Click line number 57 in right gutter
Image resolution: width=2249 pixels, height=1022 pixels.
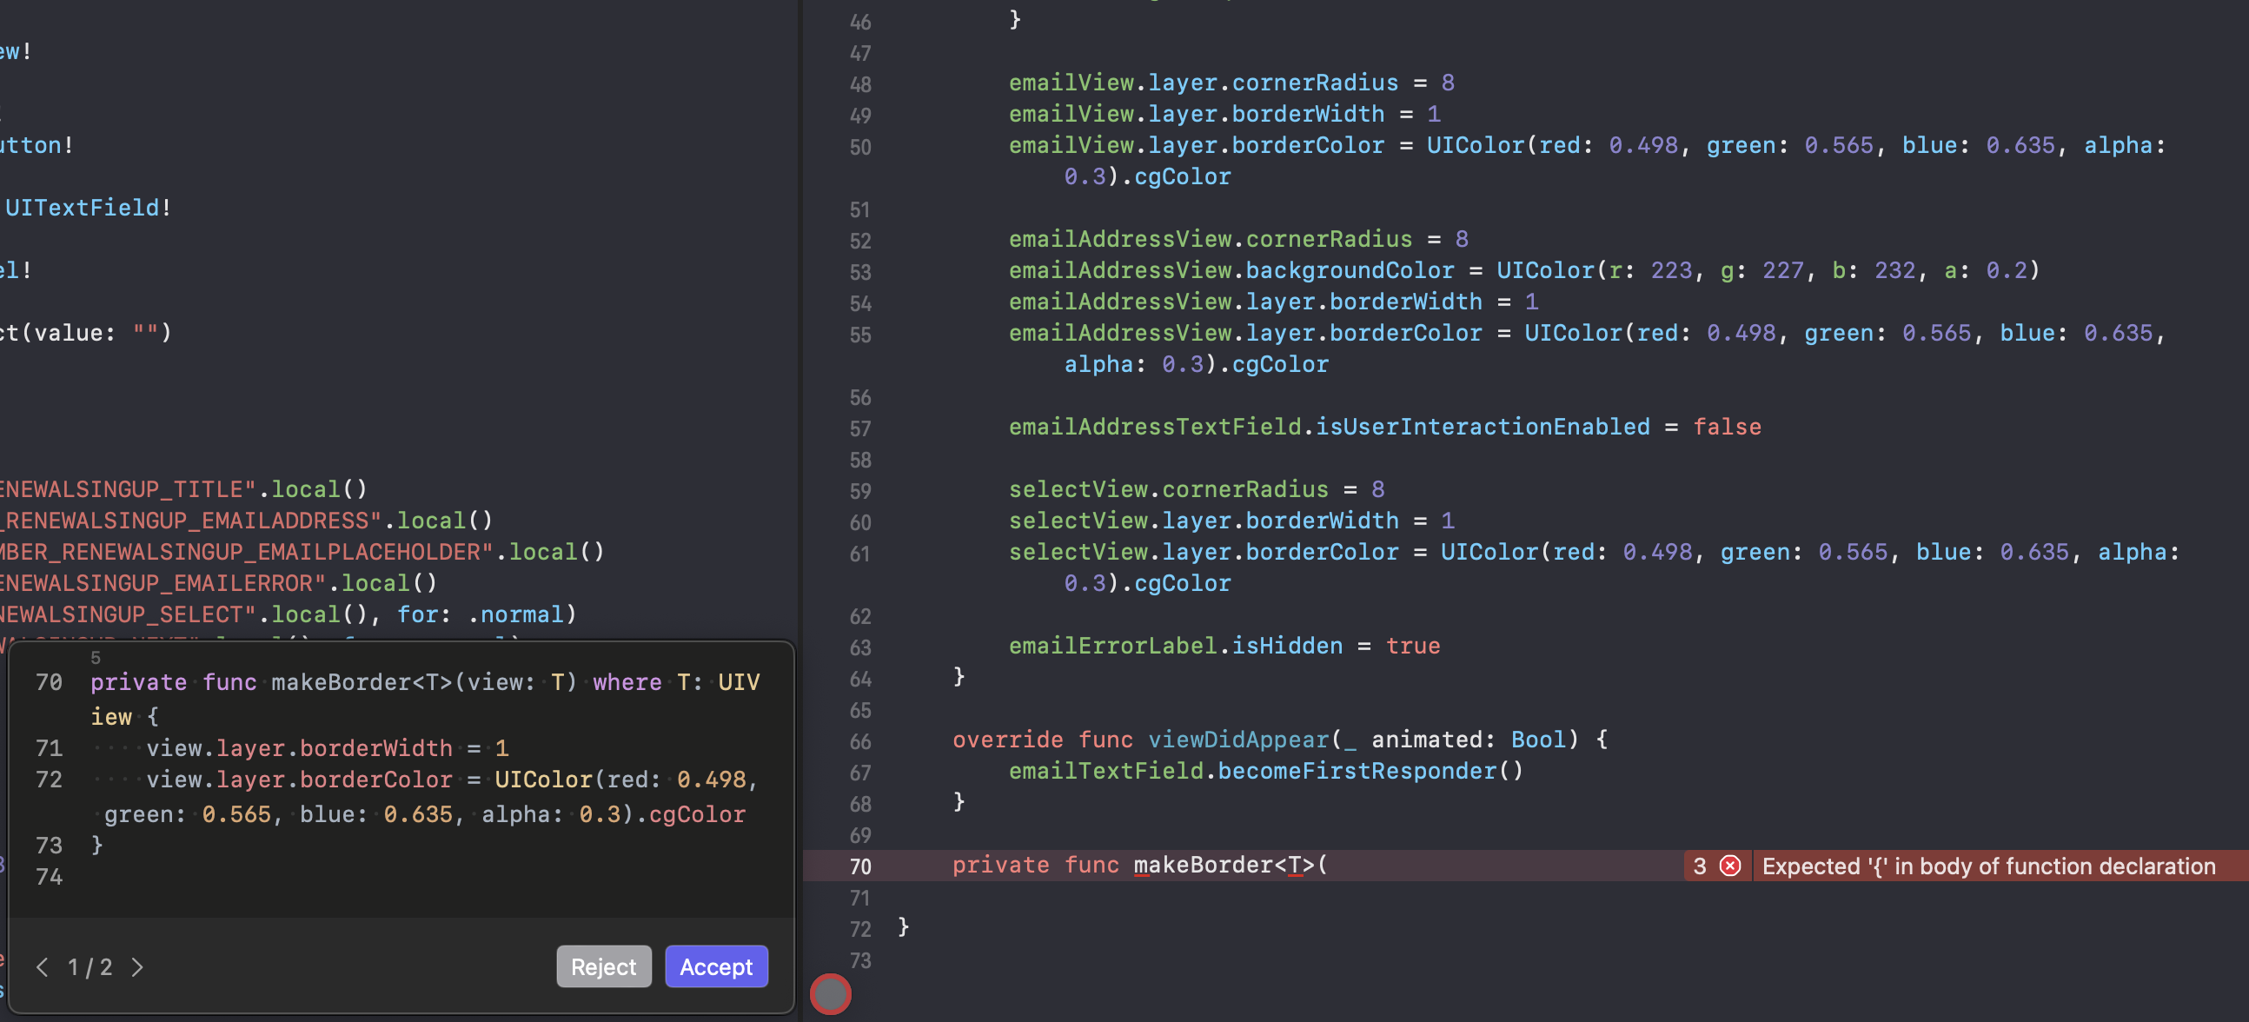point(860,428)
